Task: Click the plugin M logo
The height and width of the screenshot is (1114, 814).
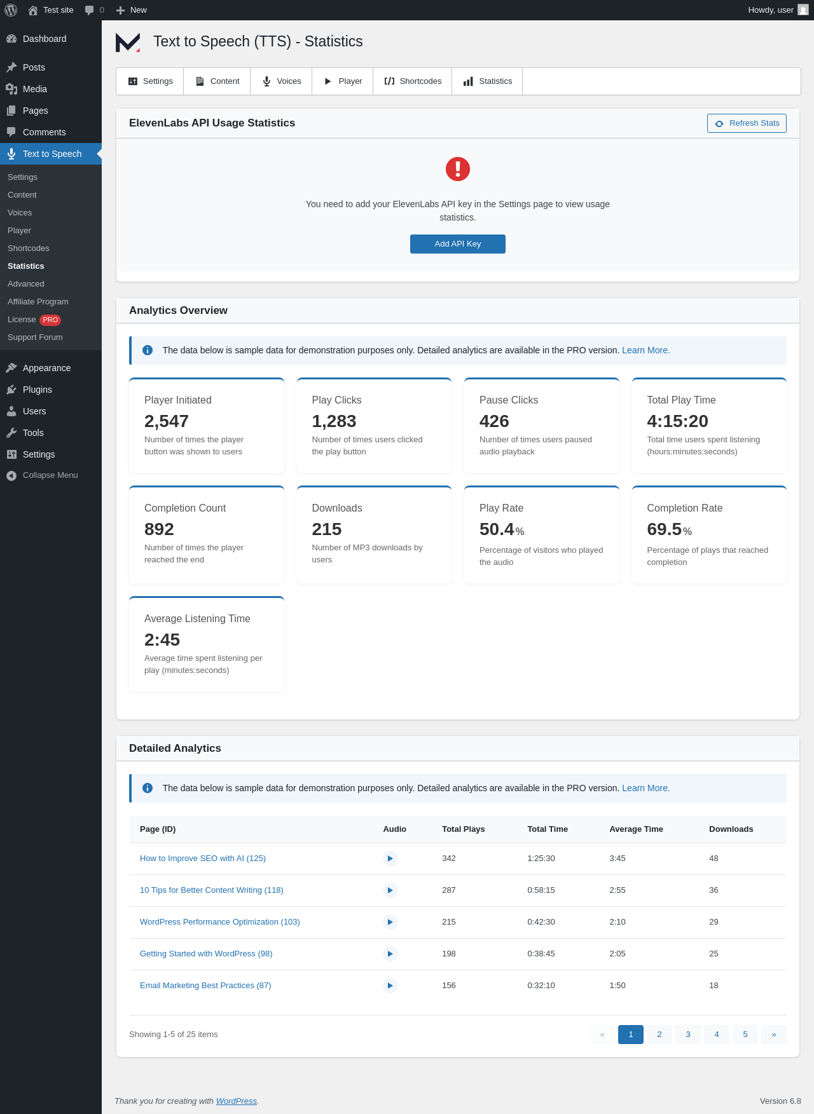Action: pos(128,42)
